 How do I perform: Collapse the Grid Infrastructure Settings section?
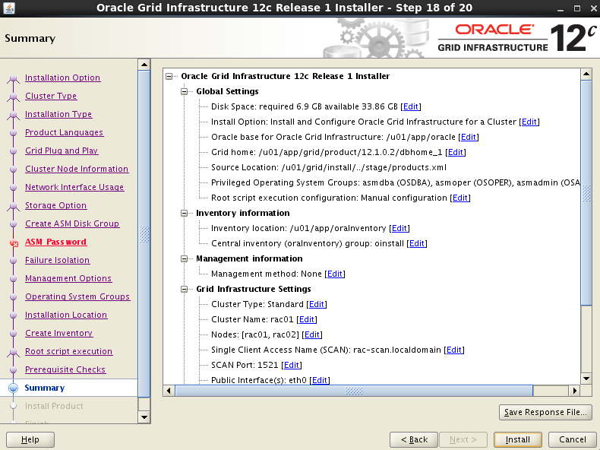tap(184, 289)
